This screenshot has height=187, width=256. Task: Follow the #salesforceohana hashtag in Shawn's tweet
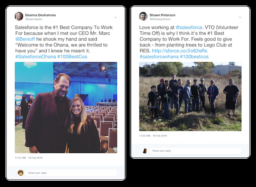pyautogui.click(x=159, y=57)
